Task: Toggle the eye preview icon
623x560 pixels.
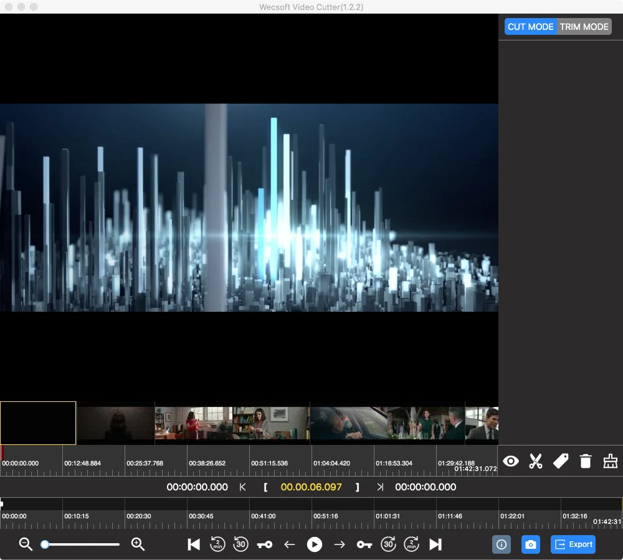Action: (x=511, y=461)
